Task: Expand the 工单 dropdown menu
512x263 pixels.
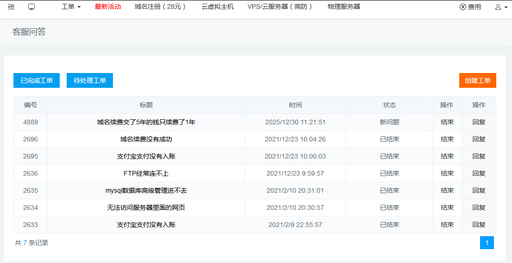Action: [71, 7]
